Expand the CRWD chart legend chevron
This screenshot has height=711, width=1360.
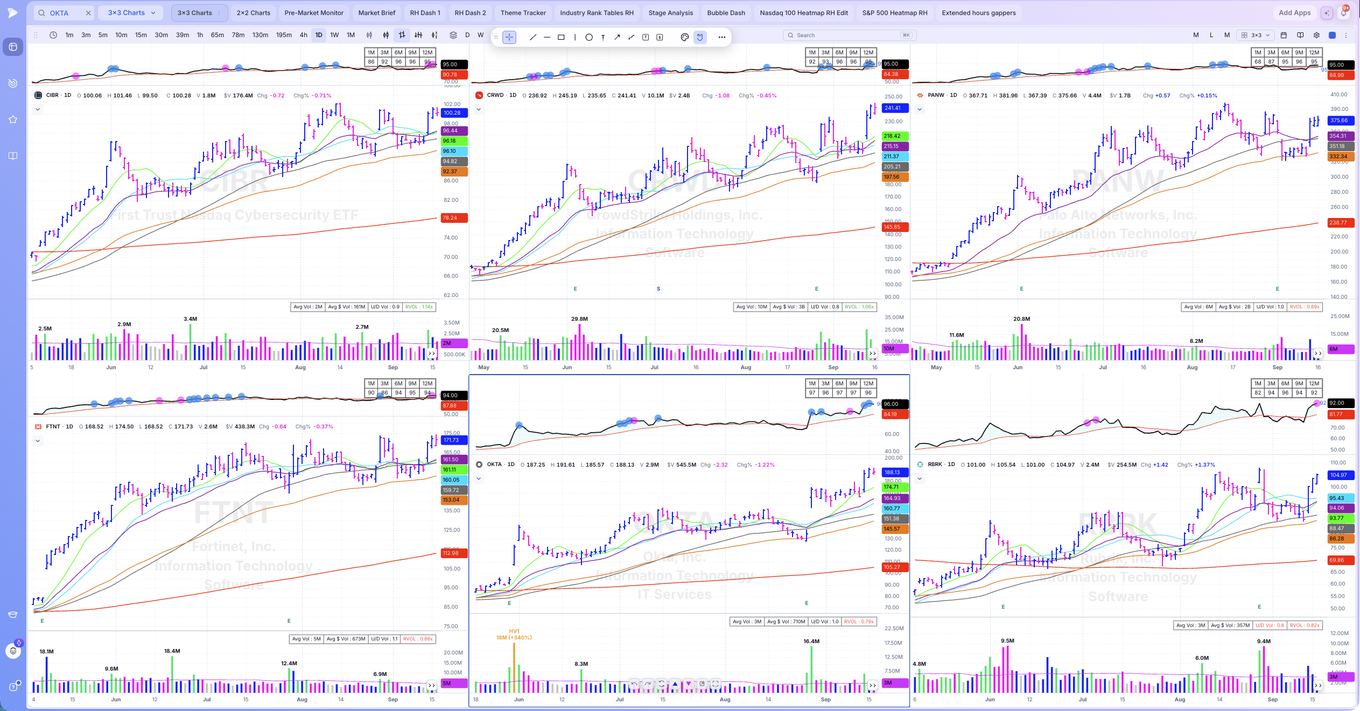coord(479,109)
